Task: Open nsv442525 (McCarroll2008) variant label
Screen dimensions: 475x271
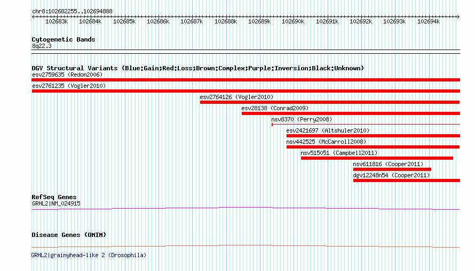Action: tap(326, 142)
